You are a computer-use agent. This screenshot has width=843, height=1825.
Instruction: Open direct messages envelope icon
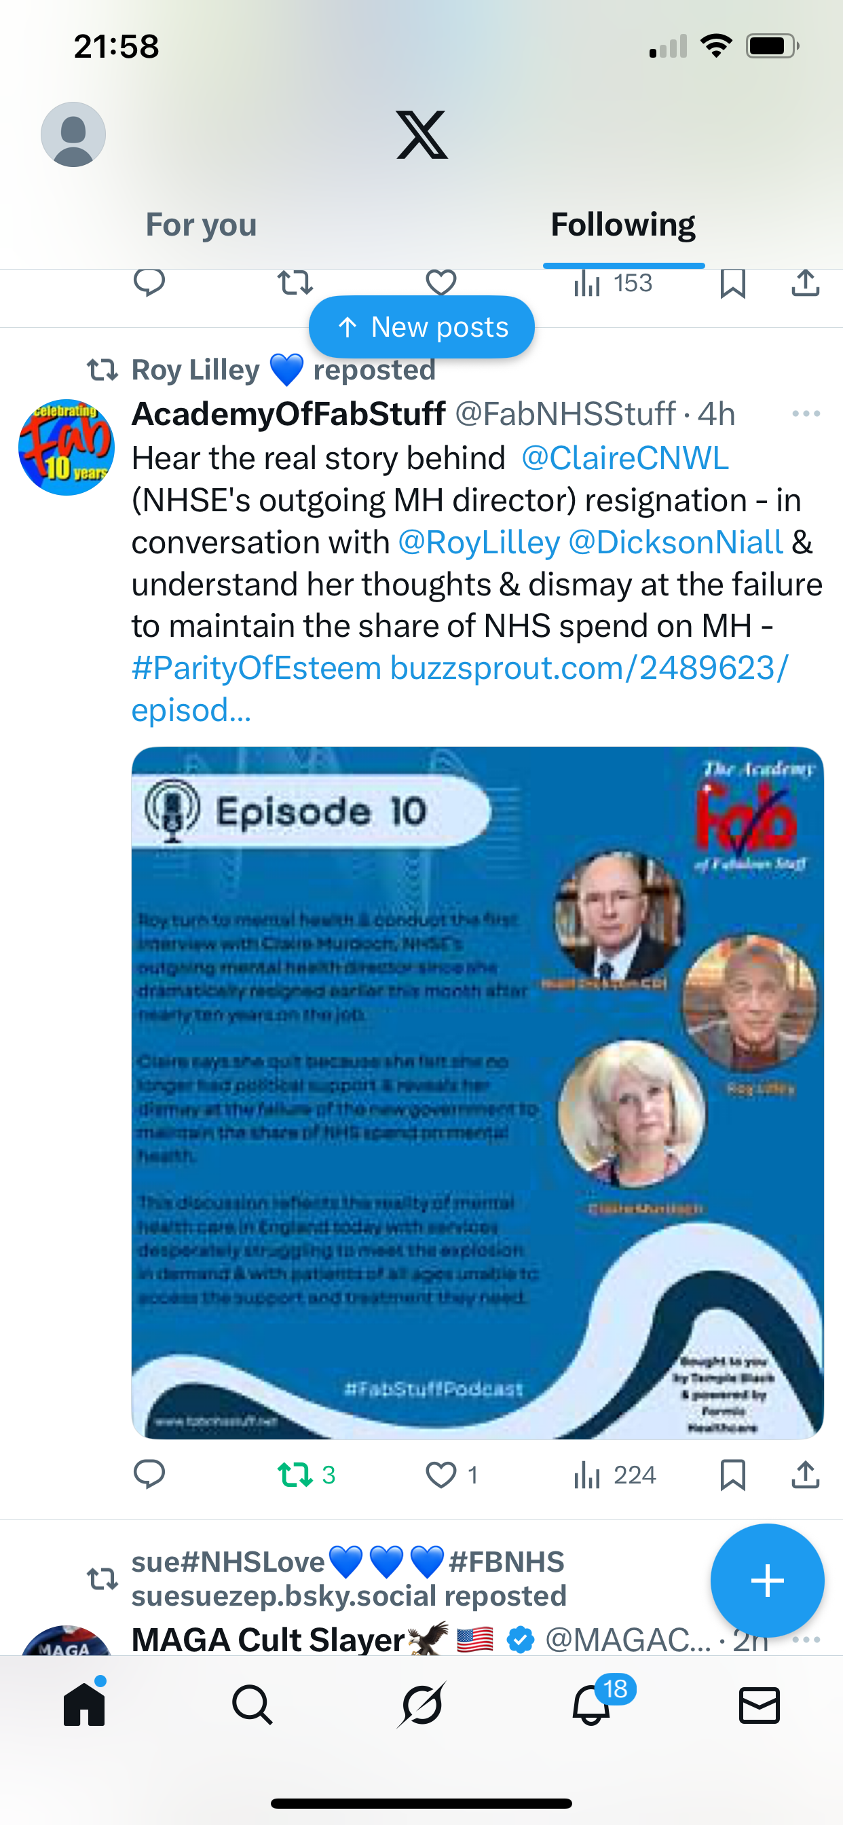pos(760,1705)
